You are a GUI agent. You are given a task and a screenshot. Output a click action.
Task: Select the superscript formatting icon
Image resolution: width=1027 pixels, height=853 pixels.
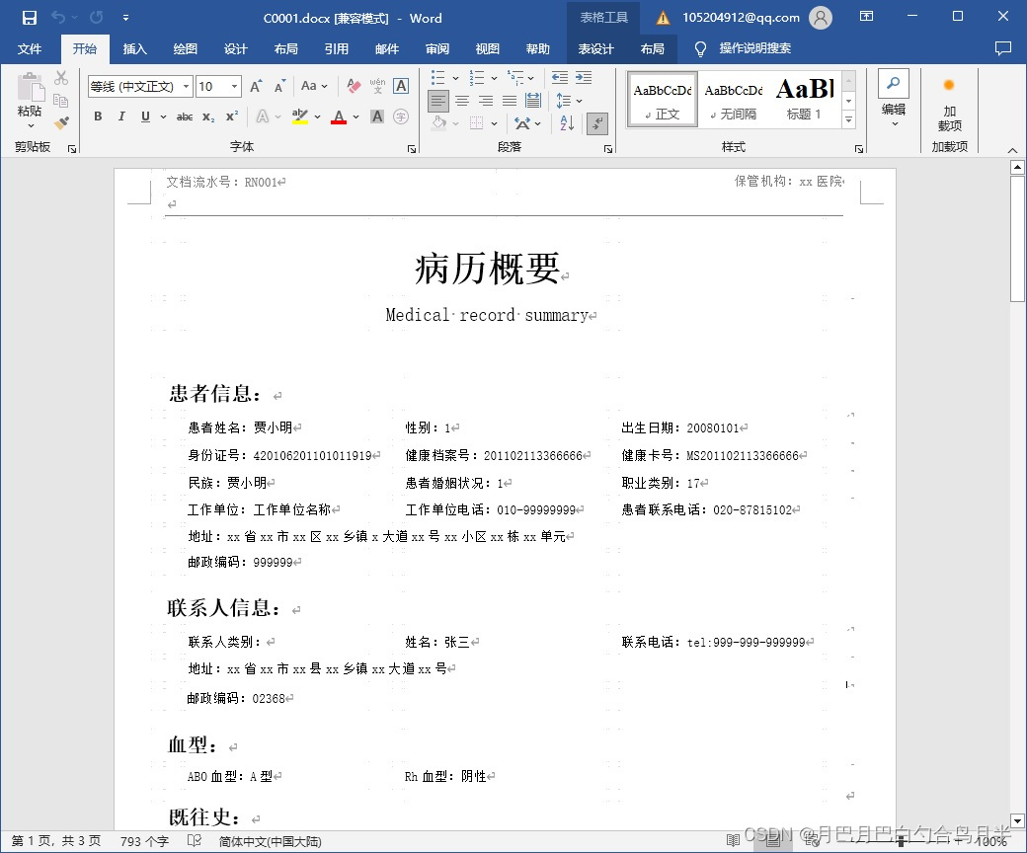(x=232, y=116)
